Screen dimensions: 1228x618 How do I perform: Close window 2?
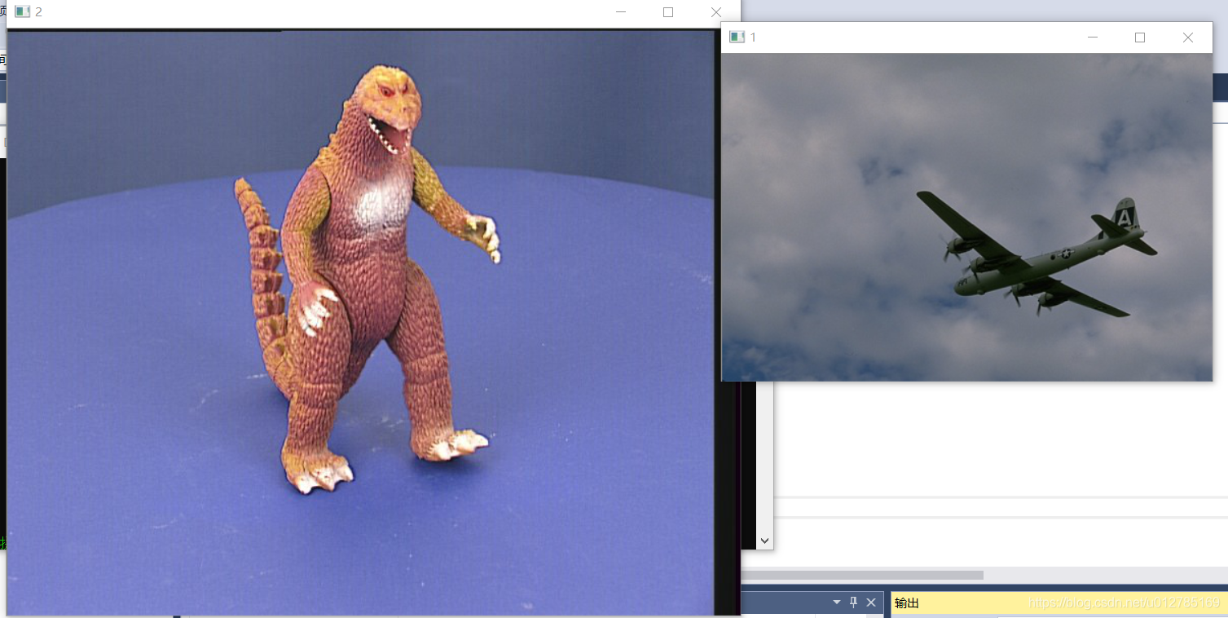(715, 12)
